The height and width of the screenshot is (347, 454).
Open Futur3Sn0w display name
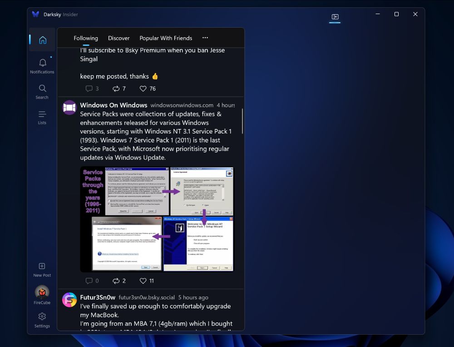98,297
